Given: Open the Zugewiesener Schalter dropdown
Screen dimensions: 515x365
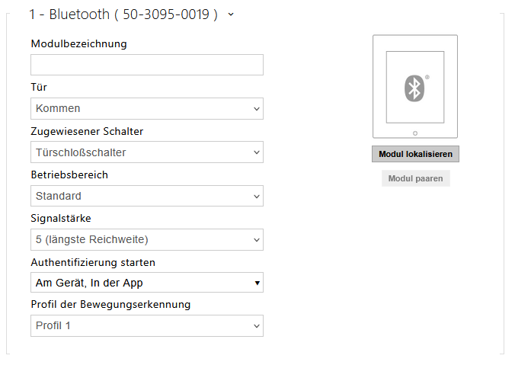Looking at the screenshot, I should [147, 152].
